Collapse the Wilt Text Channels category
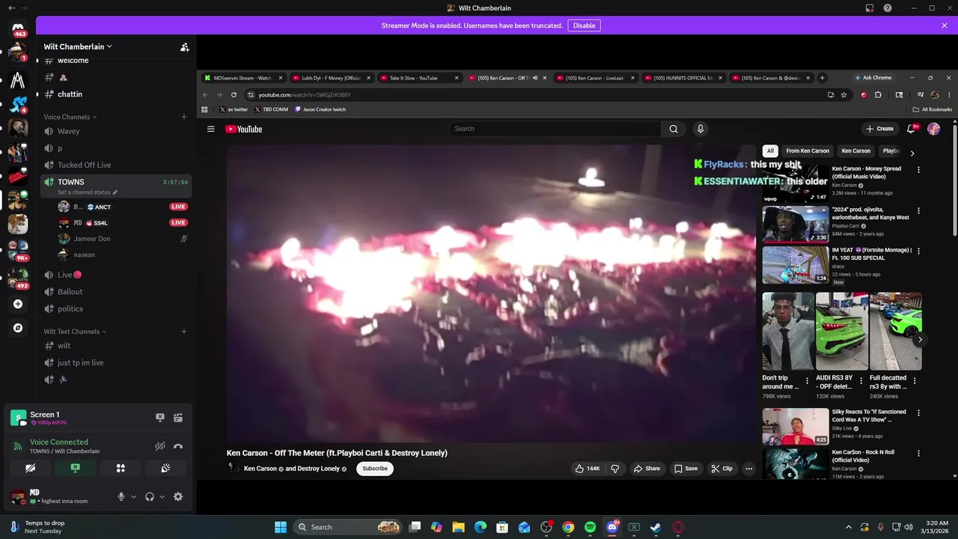 point(75,332)
